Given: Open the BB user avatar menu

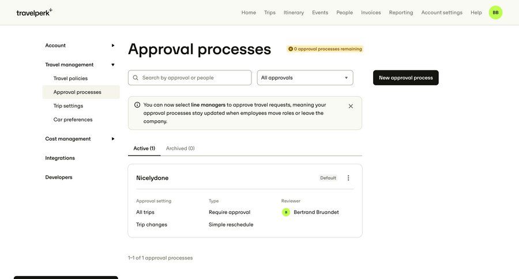Looking at the screenshot, I should [x=495, y=13].
